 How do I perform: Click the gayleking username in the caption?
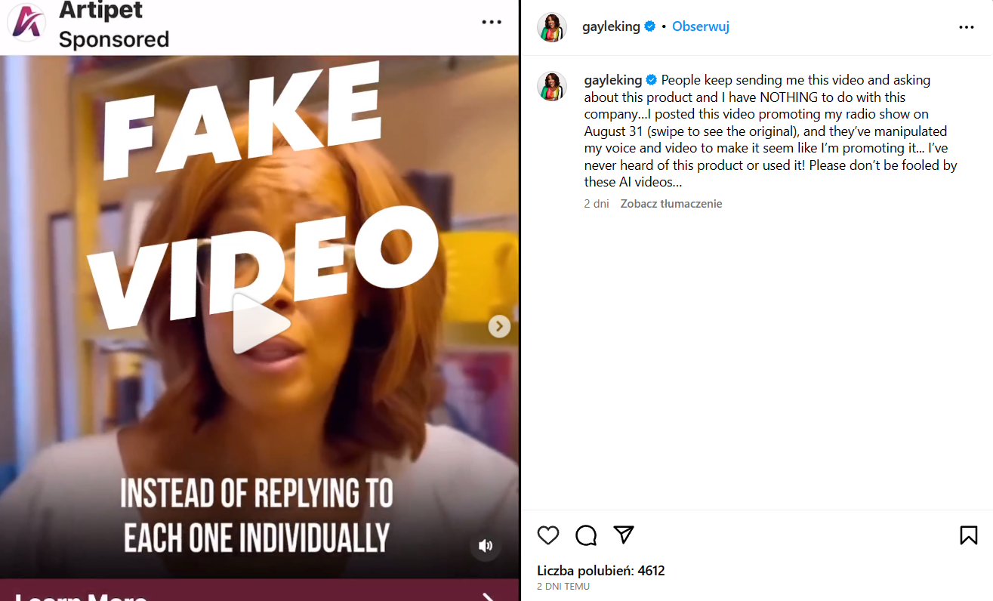pos(612,80)
